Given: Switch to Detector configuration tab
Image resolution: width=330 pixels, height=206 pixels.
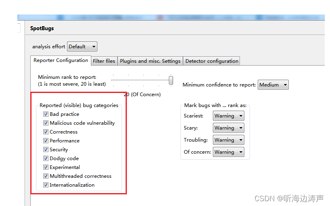Looking at the screenshot, I should click(x=212, y=61).
